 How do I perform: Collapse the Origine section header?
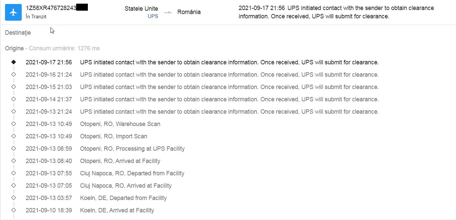[x=14, y=48]
